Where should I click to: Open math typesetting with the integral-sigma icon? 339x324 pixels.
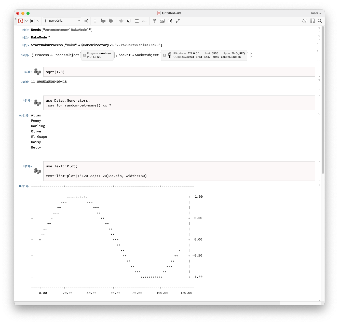[x=154, y=21]
